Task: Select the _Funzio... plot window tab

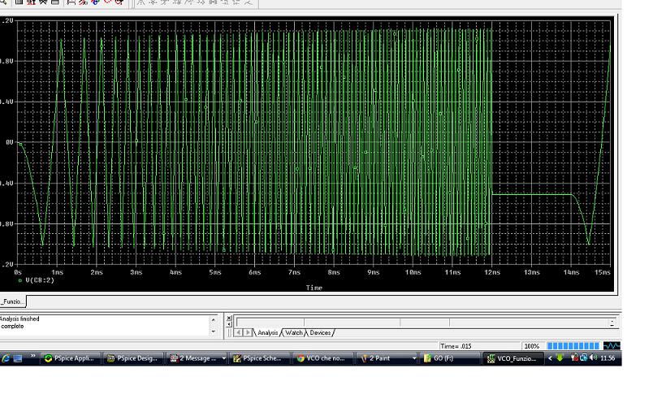Action: tap(13, 301)
